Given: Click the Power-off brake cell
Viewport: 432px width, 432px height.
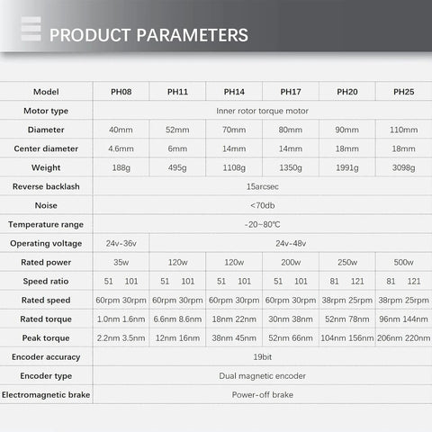Looking at the screenshot, I should [263, 395].
